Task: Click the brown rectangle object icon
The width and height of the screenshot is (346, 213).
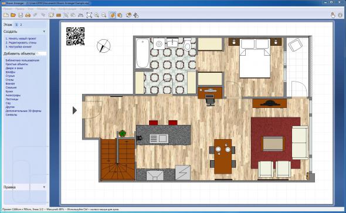Action: point(59,15)
